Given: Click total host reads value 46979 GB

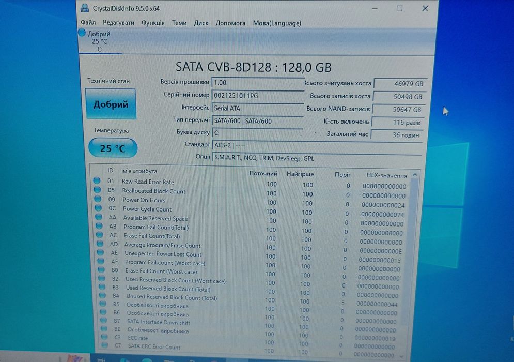Looking at the screenshot, I should click(400, 84).
